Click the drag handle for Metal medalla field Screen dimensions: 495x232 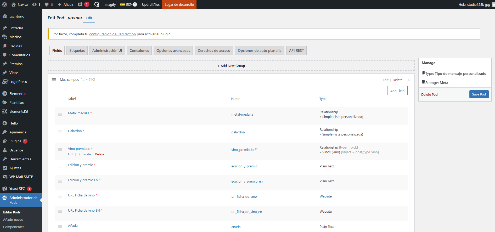coord(60,114)
